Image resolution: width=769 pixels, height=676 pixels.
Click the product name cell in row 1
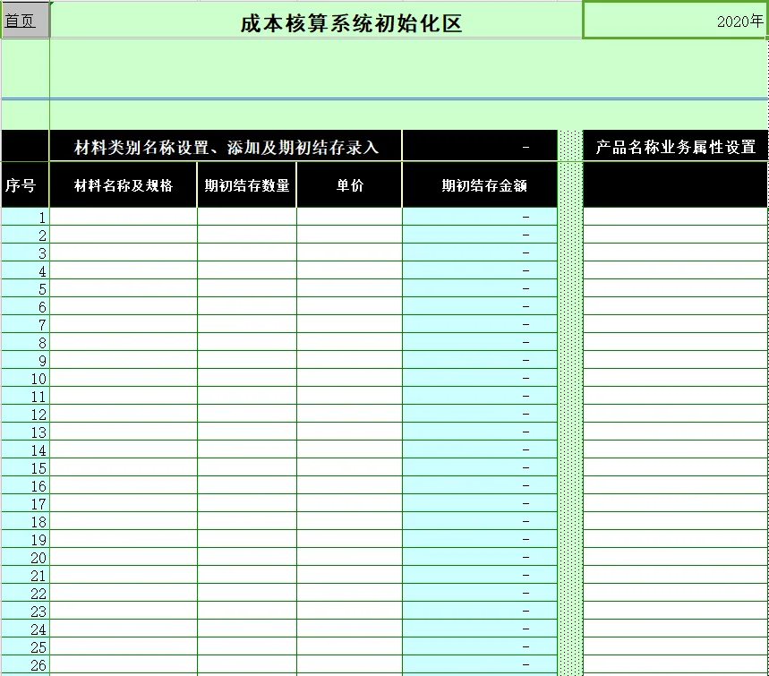pos(675,217)
